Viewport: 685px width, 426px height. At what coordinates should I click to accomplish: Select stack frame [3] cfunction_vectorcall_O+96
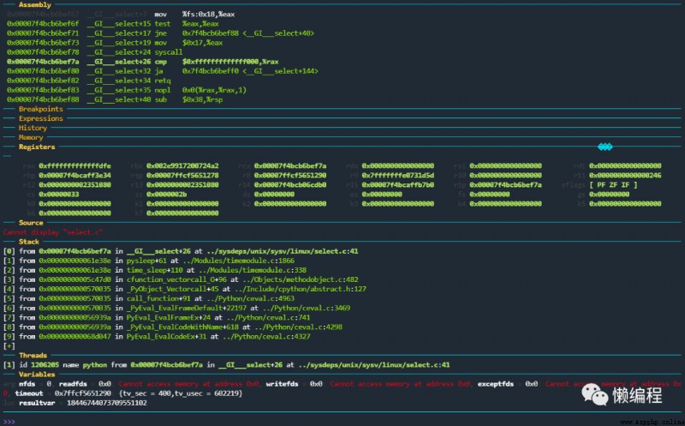181,280
